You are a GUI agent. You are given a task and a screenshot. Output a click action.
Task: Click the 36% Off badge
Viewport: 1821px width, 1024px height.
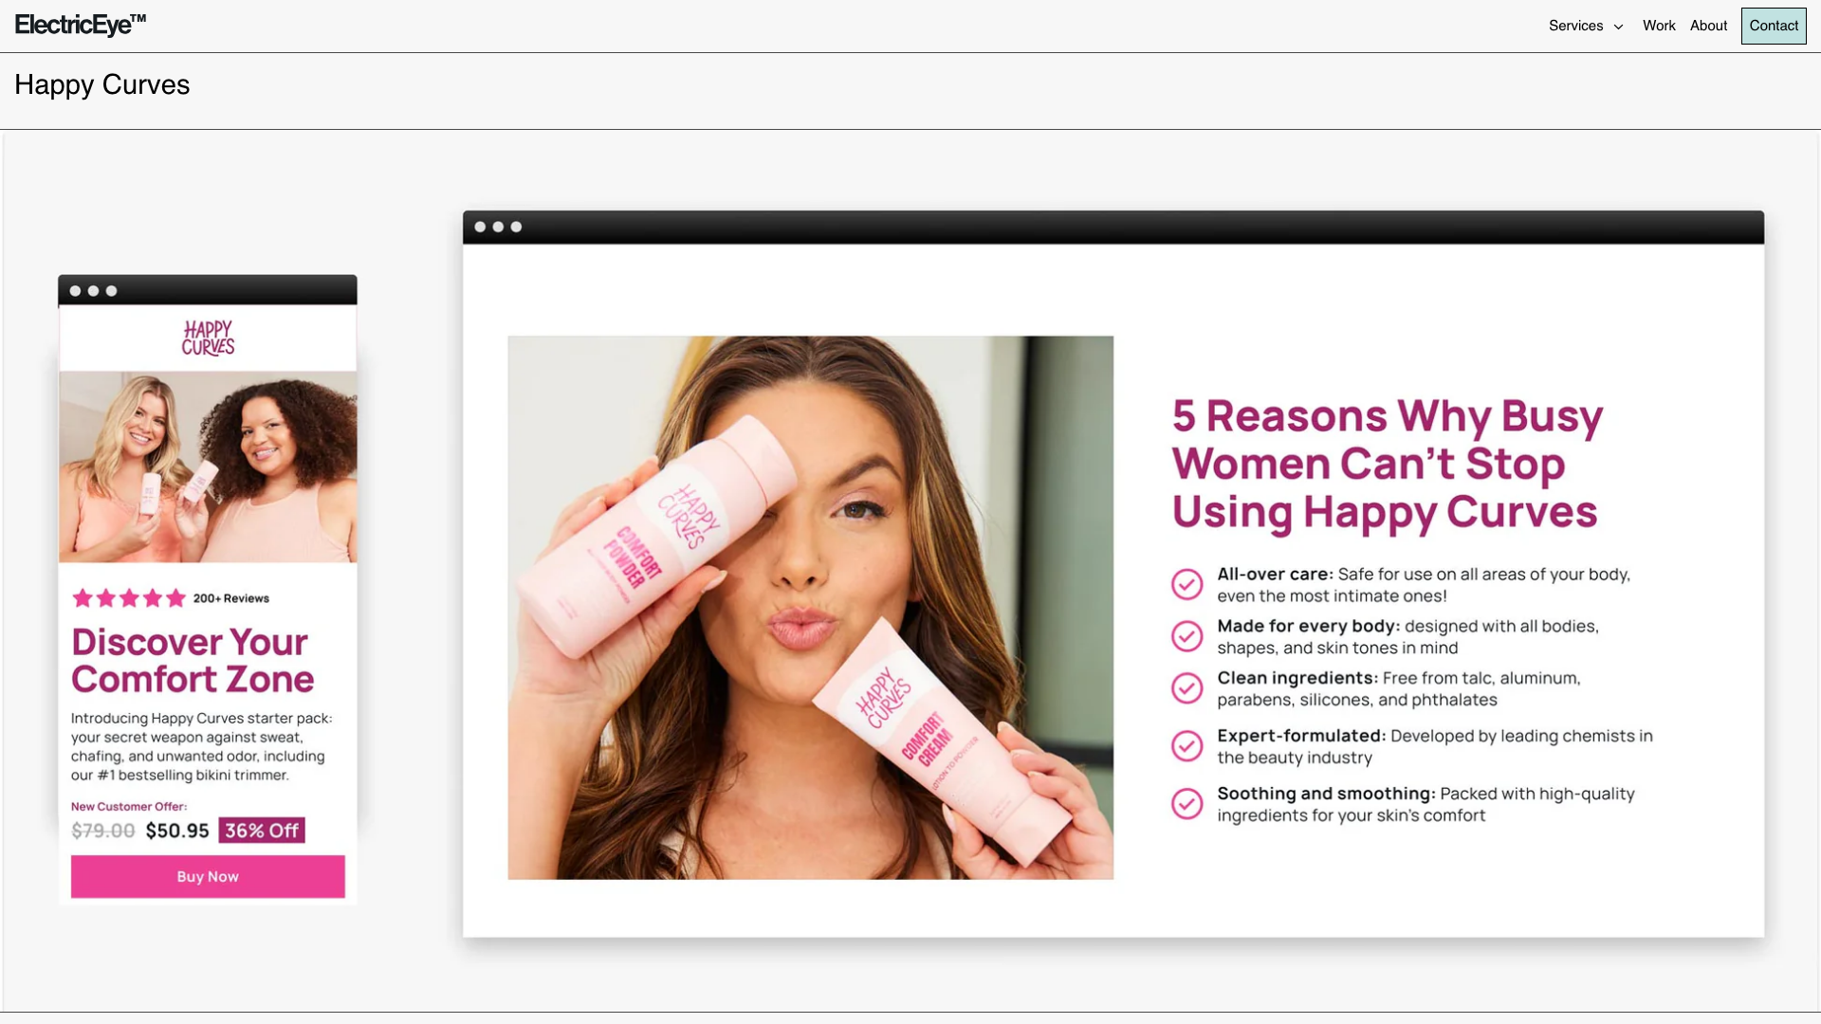click(262, 831)
